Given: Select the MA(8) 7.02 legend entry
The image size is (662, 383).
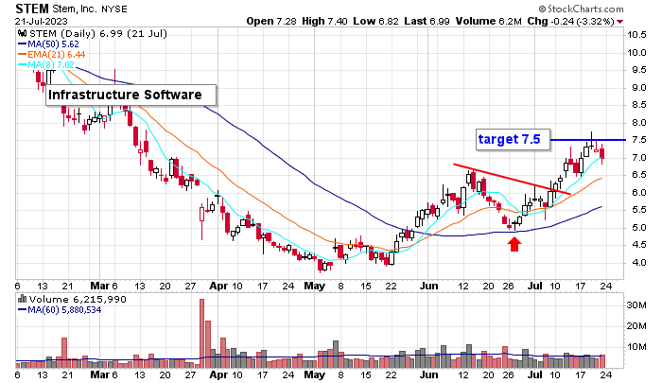Looking at the screenshot, I should 51,65.
